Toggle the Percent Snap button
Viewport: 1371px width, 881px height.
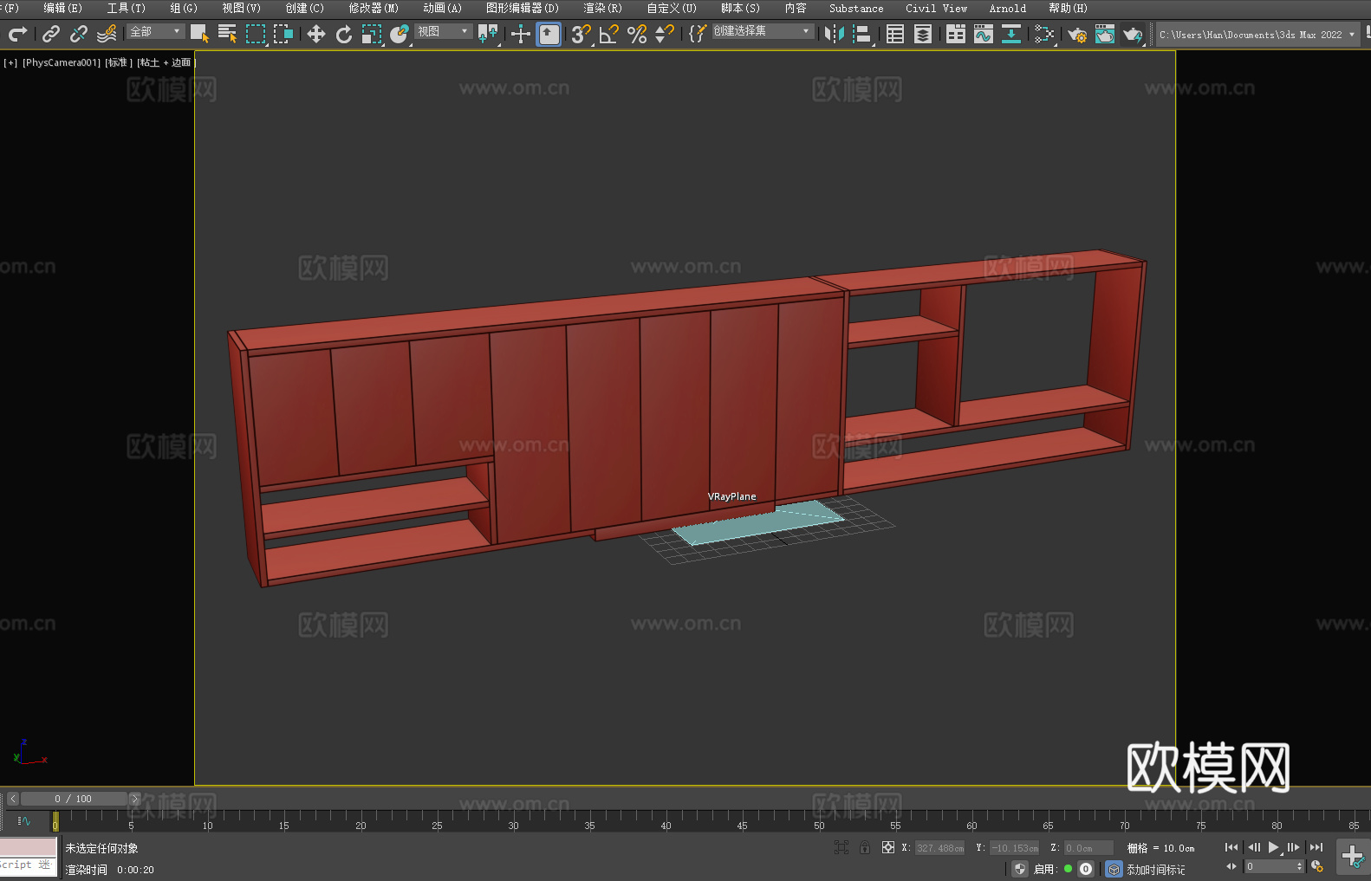pos(637,34)
